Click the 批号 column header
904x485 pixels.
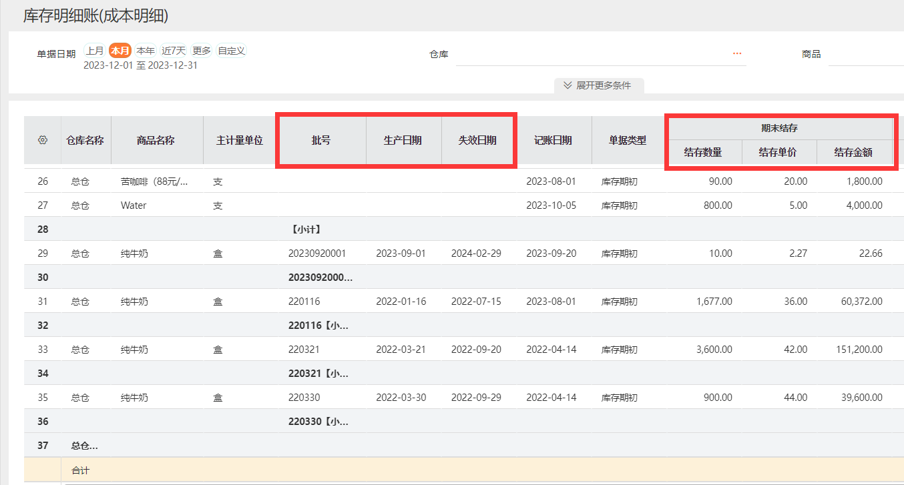[x=321, y=140]
